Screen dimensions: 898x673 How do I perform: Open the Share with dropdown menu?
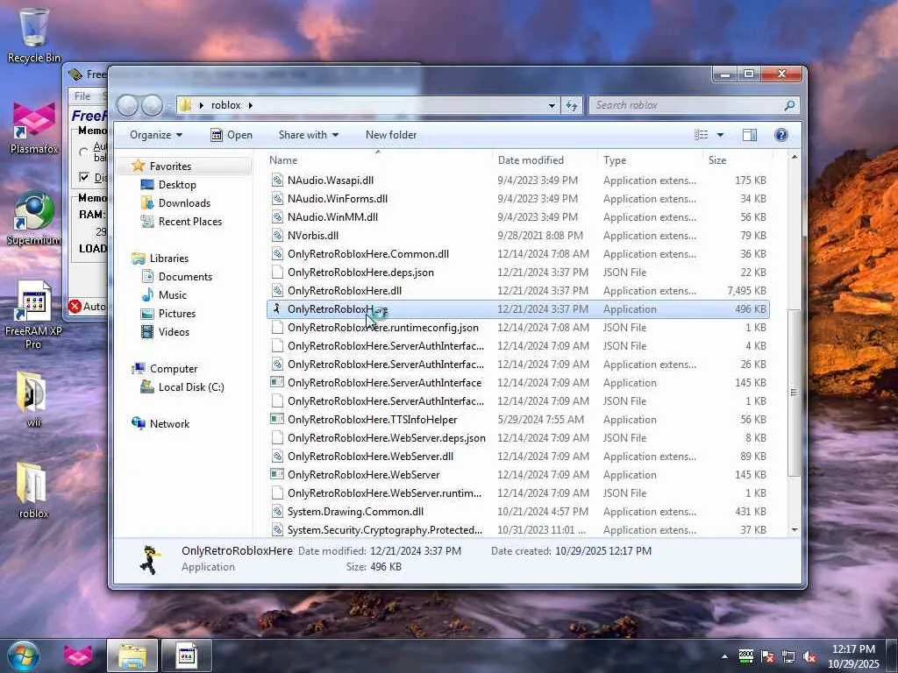point(308,135)
